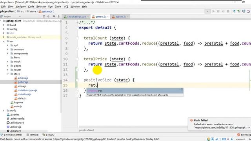Toggle code folding on line 1 comment
This screenshot has width=251, height=141.
pos(77,22)
